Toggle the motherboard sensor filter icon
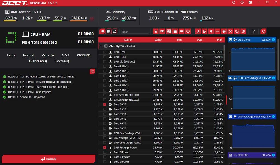 click(x=169, y=31)
